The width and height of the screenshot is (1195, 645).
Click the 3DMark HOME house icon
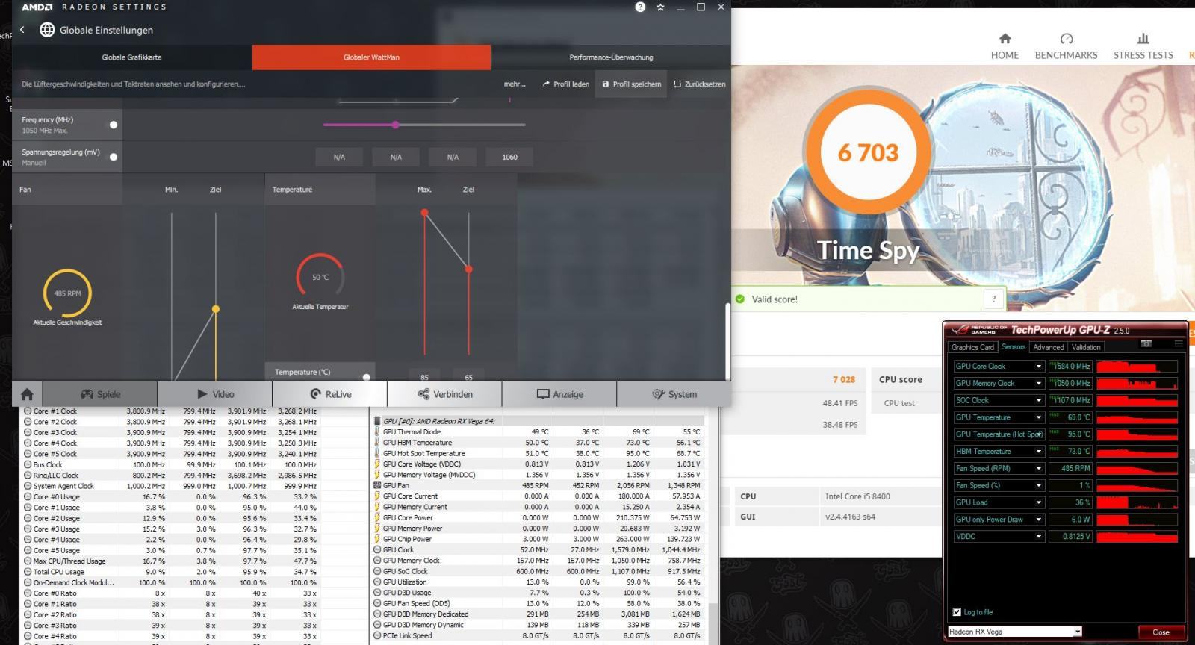(x=1005, y=39)
